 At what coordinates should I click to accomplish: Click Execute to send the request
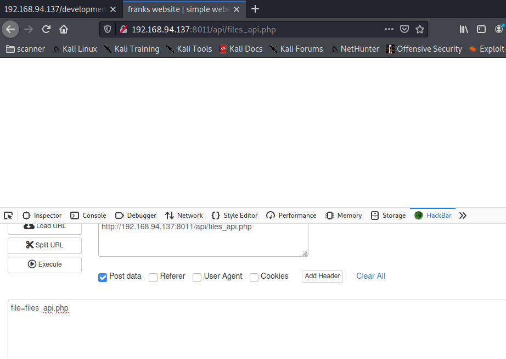tap(44, 264)
